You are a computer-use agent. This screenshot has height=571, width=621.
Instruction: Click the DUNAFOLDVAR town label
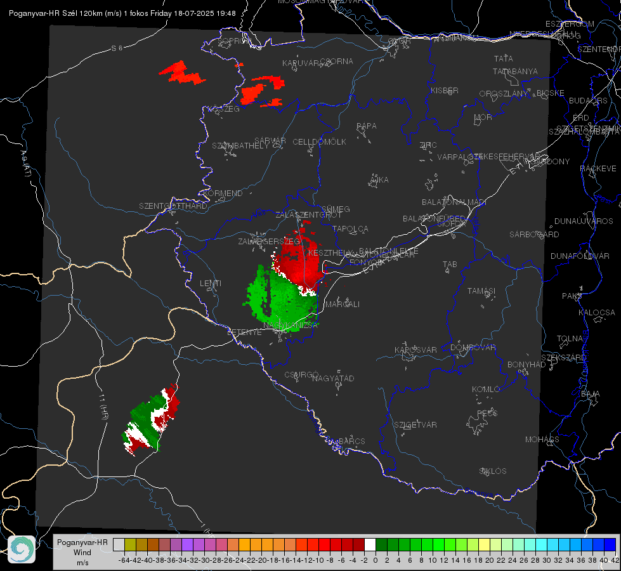coord(580,256)
